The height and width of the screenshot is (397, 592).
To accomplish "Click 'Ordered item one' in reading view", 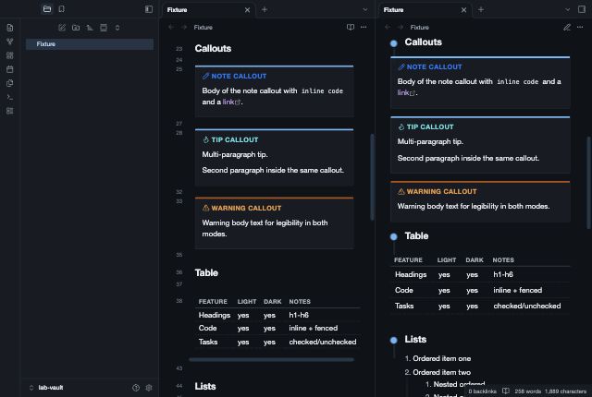I will pyautogui.click(x=442, y=358).
